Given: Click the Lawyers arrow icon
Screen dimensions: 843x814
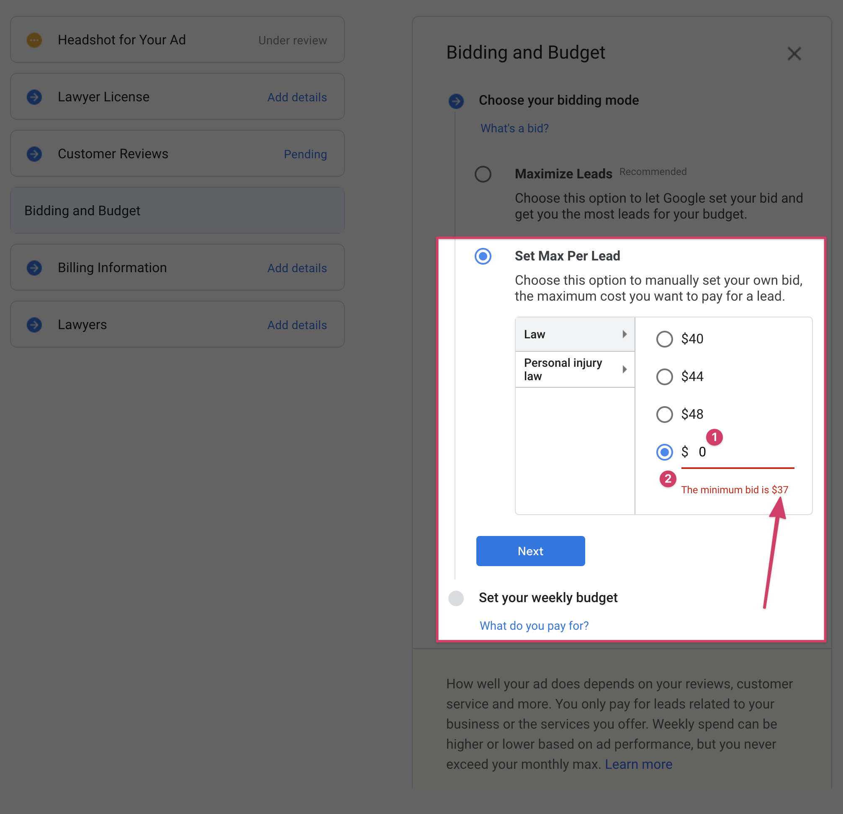Looking at the screenshot, I should tap(34, 325).
